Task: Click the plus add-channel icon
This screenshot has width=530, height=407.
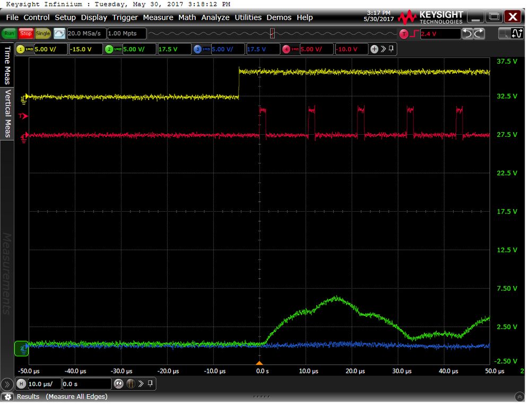Action: point(374,49)
